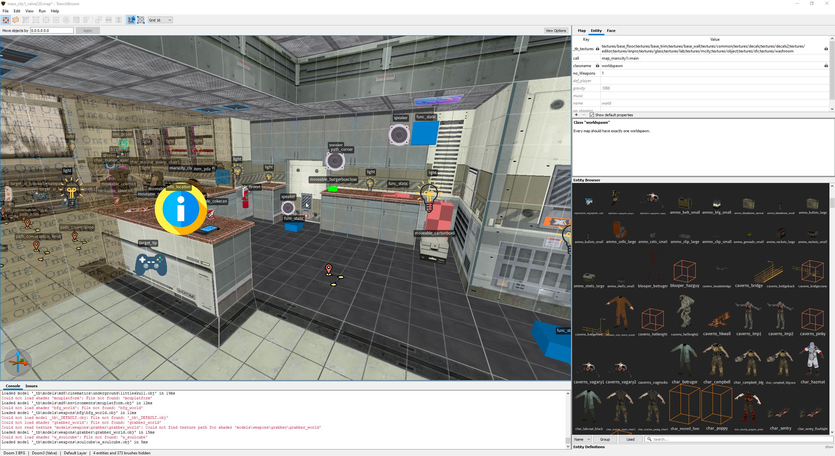Screen dimensions: 835x456
Task: Toggle the texture lock icon
Action: (131, 20)
